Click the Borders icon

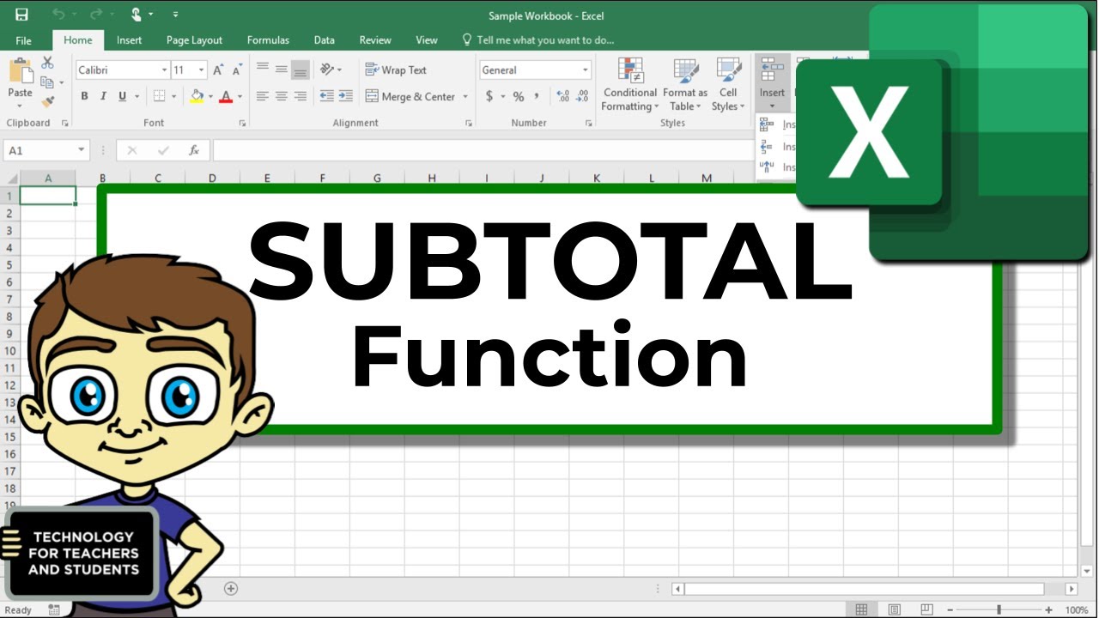click(159, 96)
